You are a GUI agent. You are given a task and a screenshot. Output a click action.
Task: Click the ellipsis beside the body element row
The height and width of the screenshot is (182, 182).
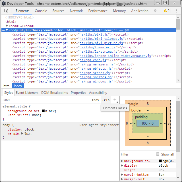3,30
